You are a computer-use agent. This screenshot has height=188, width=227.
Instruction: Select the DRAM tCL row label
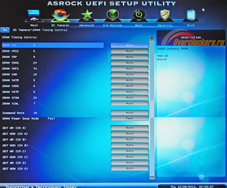pos(10,45)
